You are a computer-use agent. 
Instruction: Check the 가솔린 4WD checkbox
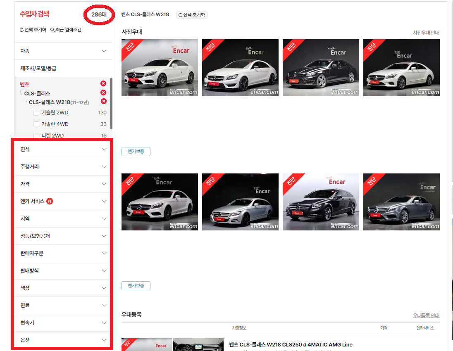(x=36, y=124)
